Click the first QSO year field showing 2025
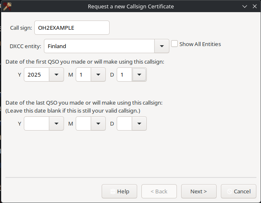Image resolution: width=261 pixels, height=203 pixels. click(37, 75)
